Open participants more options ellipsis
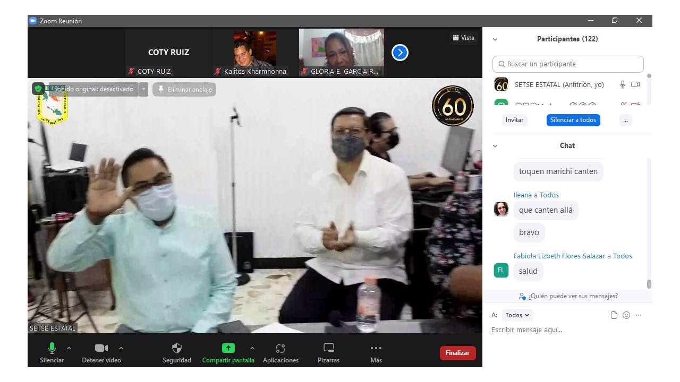The height and width of the screenshot is (382, 680). [625, 120]
